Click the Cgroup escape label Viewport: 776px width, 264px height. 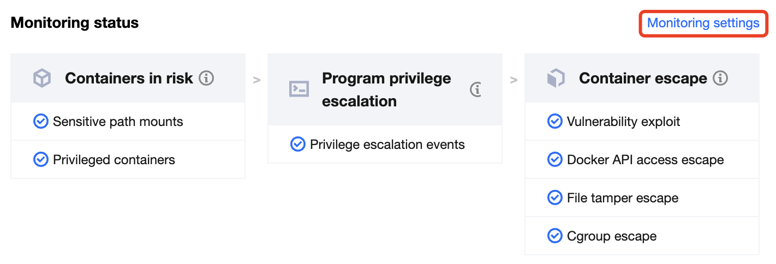(x=611, y=236)
